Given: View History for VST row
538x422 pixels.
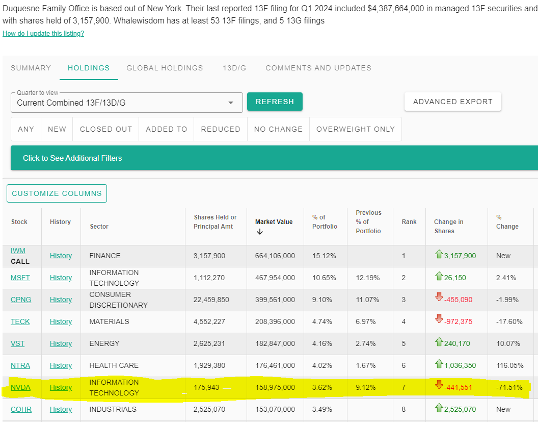Looking at the screenshot, I should [x=61, y=343].
